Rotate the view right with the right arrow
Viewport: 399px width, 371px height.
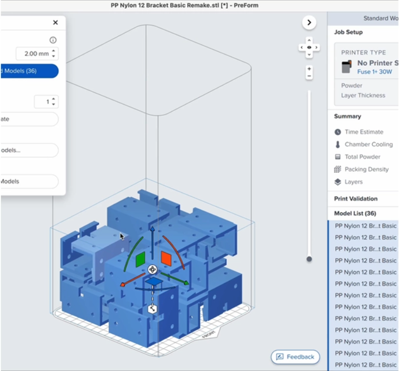316,47
